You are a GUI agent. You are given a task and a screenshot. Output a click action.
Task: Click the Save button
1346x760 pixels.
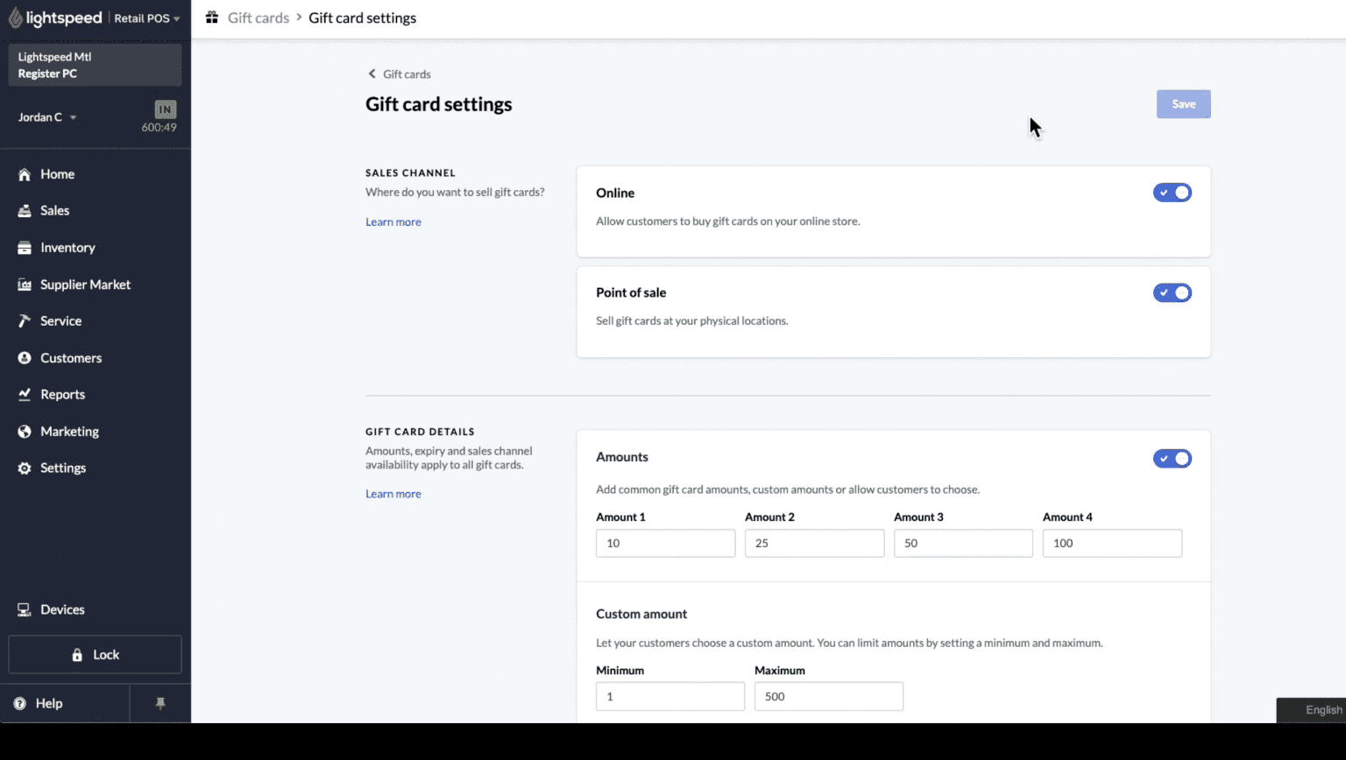[x=1183, y=104]
